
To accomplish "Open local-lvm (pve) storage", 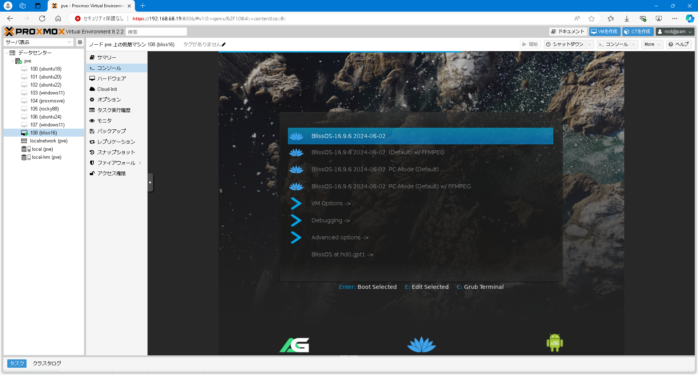I will click(x=47, y=157).
